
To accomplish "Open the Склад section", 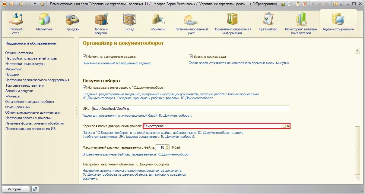I will coord(129,22).
